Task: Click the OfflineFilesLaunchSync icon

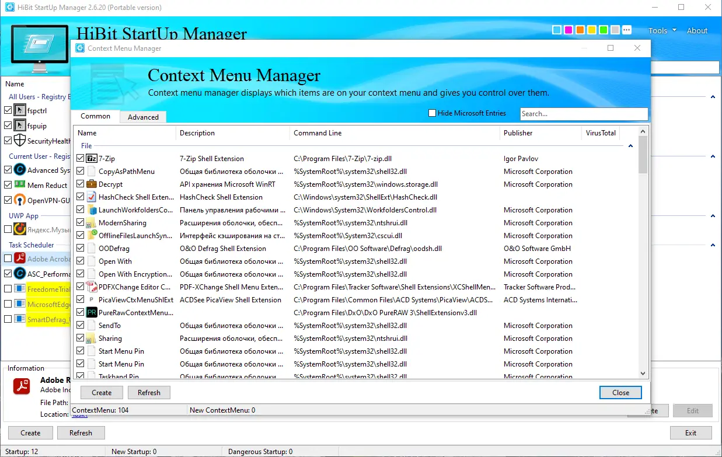Action: (x=92, y=236)
